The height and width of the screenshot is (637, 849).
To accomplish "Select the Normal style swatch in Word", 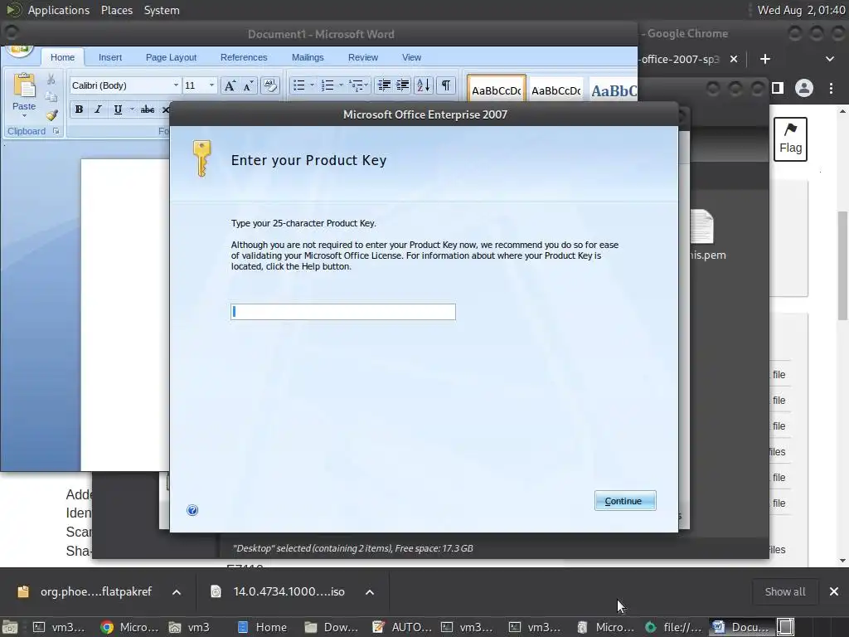I will pyautogui.click(x=496, y=88).
